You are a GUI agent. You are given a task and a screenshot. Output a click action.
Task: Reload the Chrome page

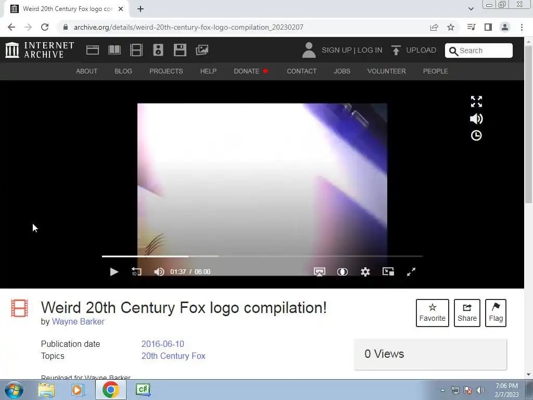[45, 27]
